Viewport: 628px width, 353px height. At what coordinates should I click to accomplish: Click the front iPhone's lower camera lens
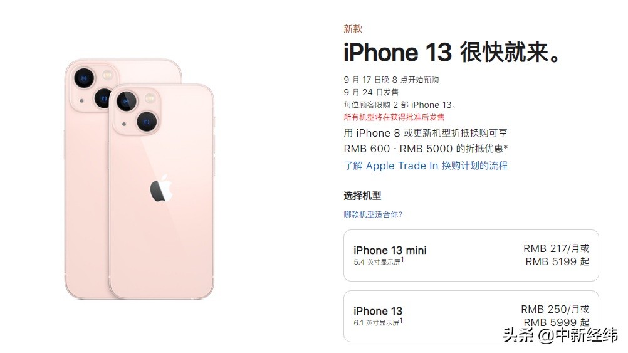tap(147, 121)
